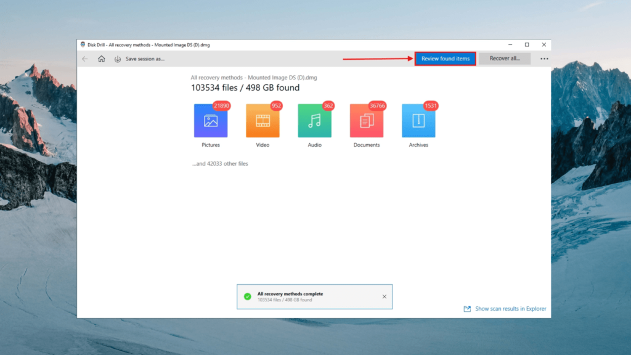Screen dimensions: 631x355
Task: Click the Explorer icon beside scan results link
Action: click(x=467, y=309)
